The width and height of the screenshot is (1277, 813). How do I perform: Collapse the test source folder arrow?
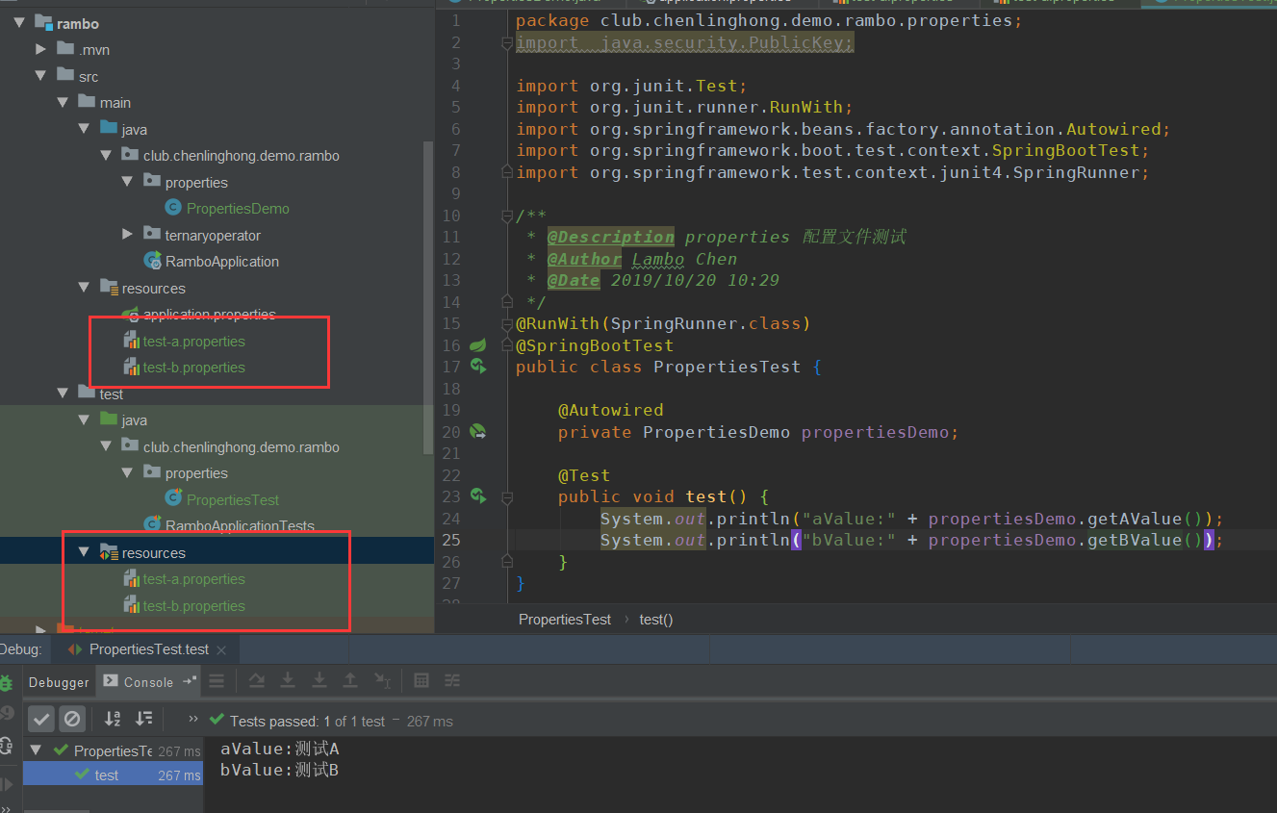click(63, 394)
